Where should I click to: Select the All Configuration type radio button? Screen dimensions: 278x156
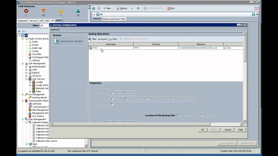coord(126,99)
